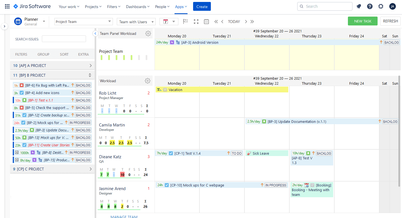This screenshot has height=218, width=402.
Task: Collapse the left planner sidebar panel
Action: click(4, 26)
